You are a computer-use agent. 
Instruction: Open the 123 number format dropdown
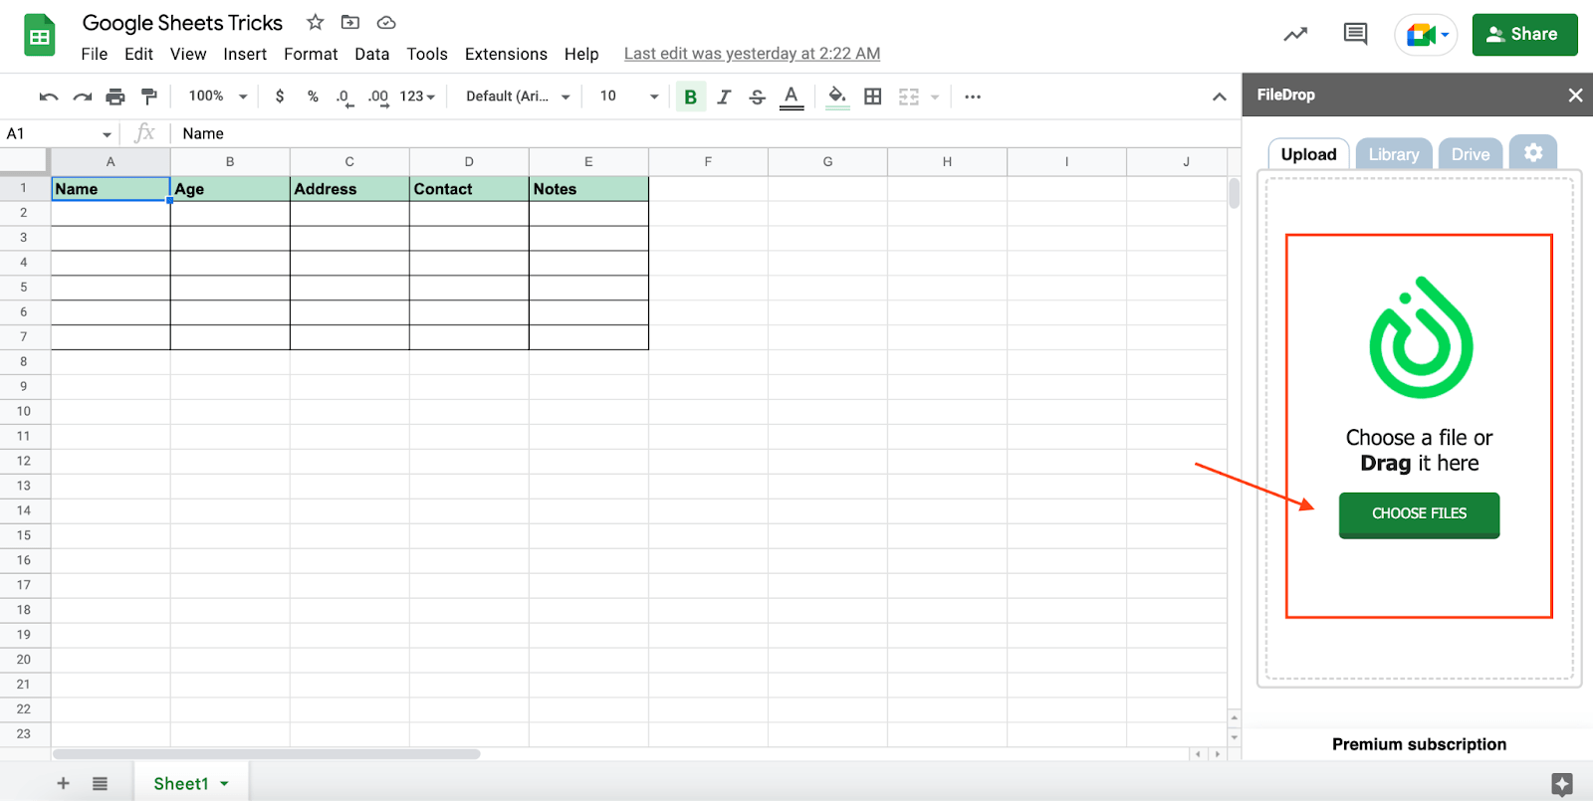click(x=418, y=97)
